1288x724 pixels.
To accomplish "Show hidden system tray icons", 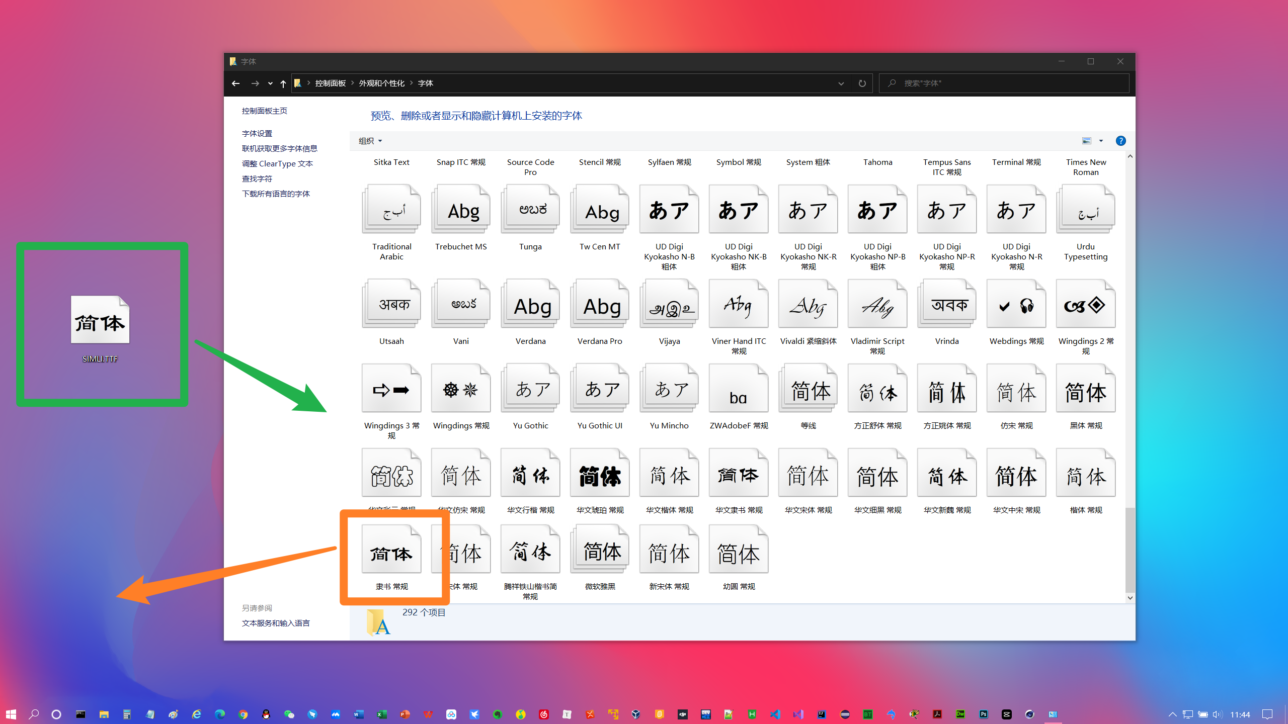I will [x=1172, y=714].
